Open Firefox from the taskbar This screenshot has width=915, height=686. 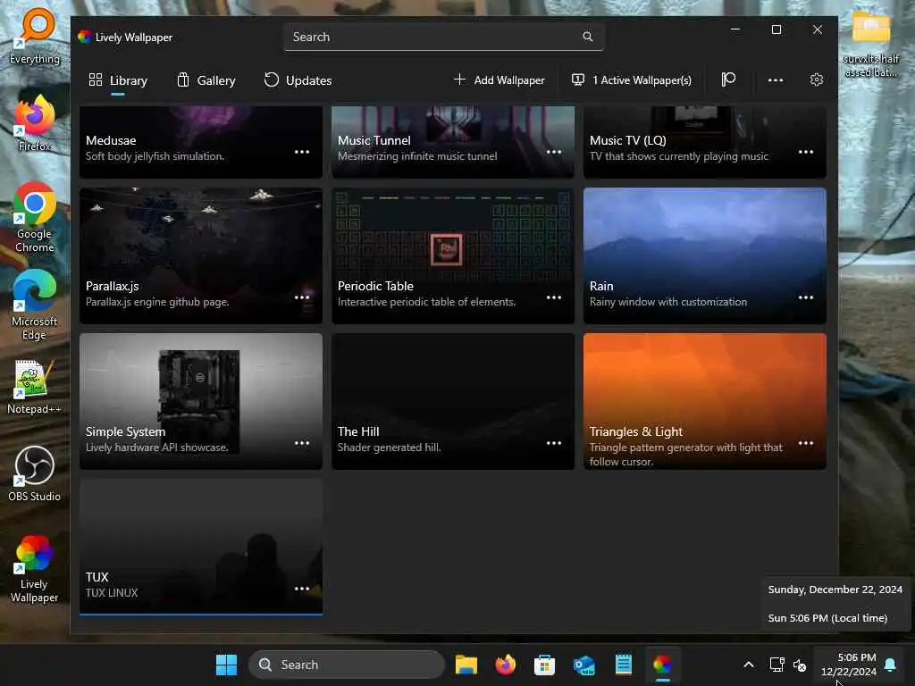[506, 665]
